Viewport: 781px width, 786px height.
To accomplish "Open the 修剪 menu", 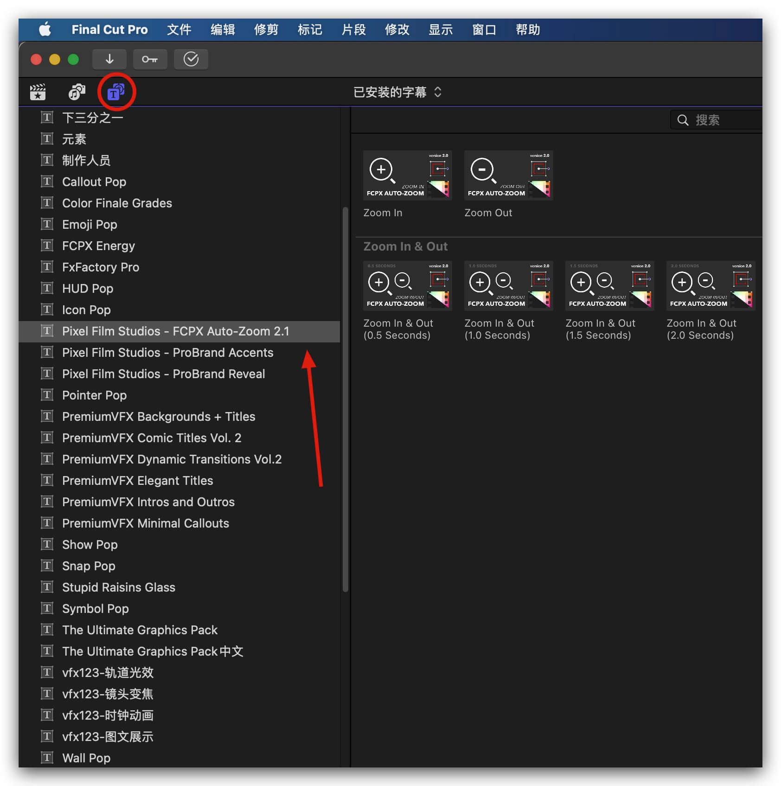I will pyautogui.click(x=266, y=30).
